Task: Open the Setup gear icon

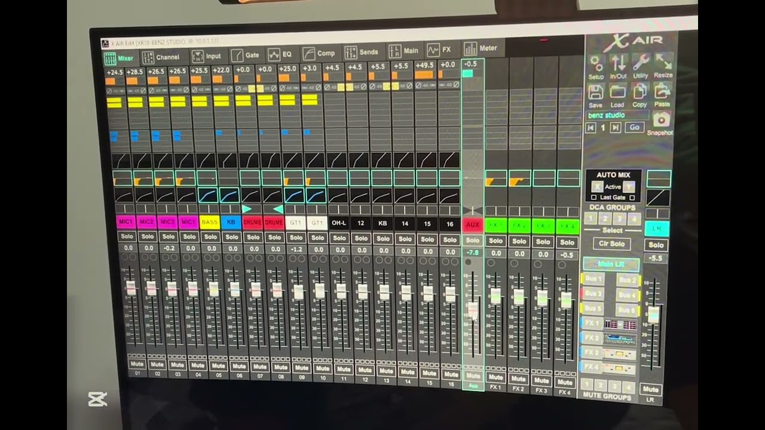Action: [x=596, y=62]
